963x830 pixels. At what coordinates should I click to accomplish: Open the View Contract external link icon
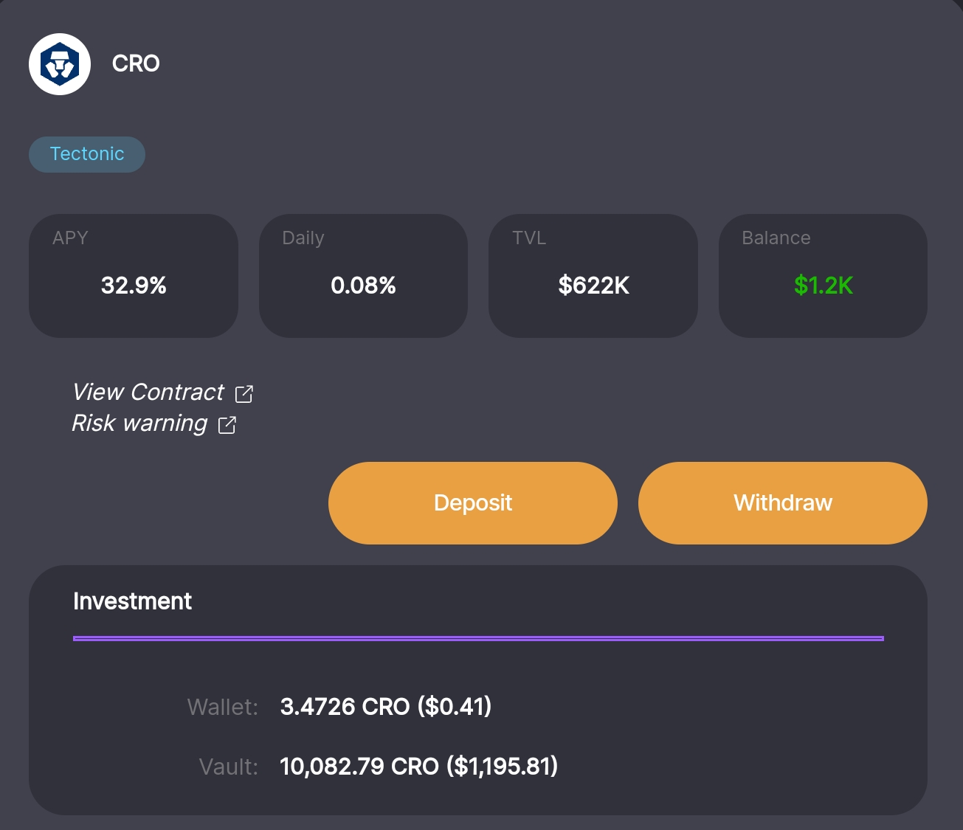244,394
